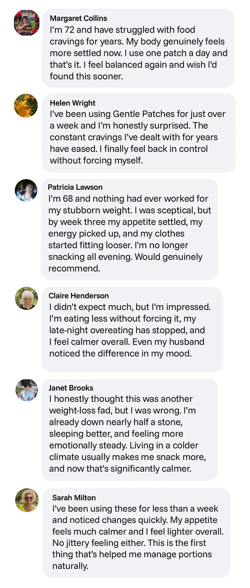
Task: Open Sarah Milton's hat-and-sunglasses avatar
Action: pyautogui.click(x=27, y=500)
